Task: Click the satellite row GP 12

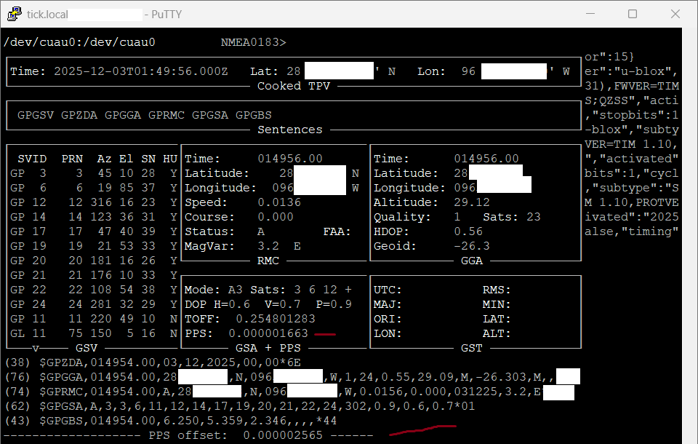Action: (94, 202)
